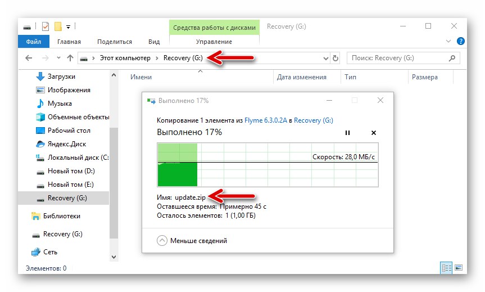
Task: Select the Recovery (G:) item below Библиотеки
Action: pos(63,234)
